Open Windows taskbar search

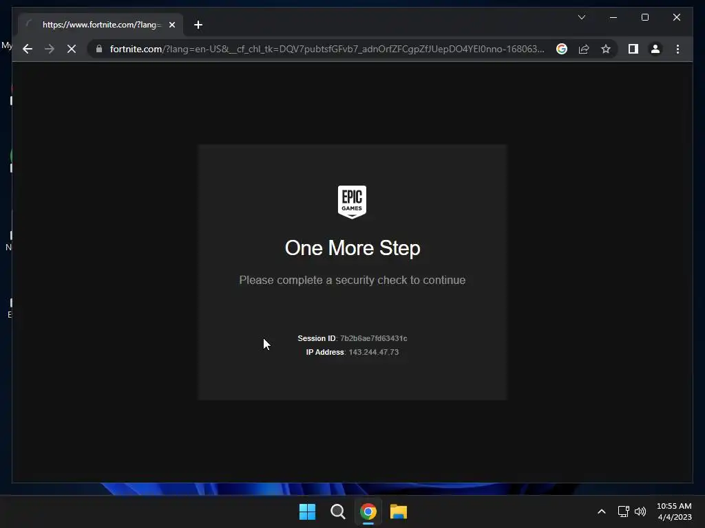pos(337,511)
